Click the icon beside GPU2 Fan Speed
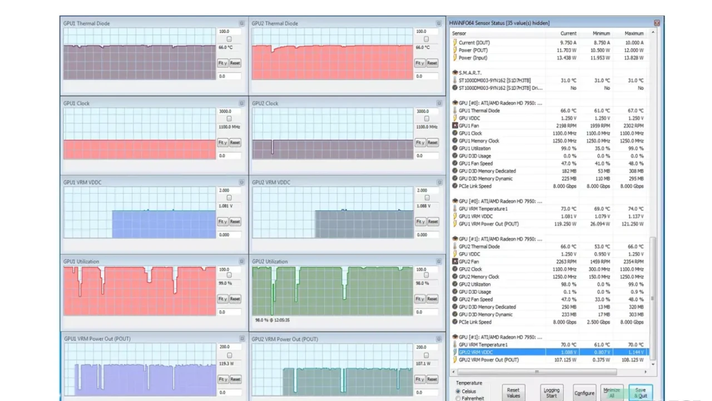The image size is (712, 401). [455, 300]
